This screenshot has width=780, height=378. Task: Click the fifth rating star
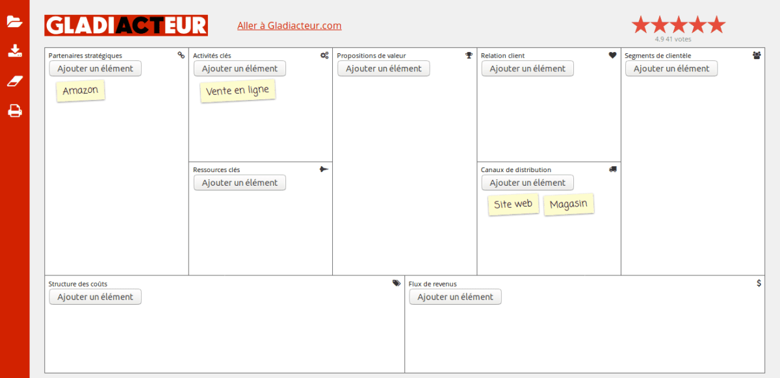716,25
